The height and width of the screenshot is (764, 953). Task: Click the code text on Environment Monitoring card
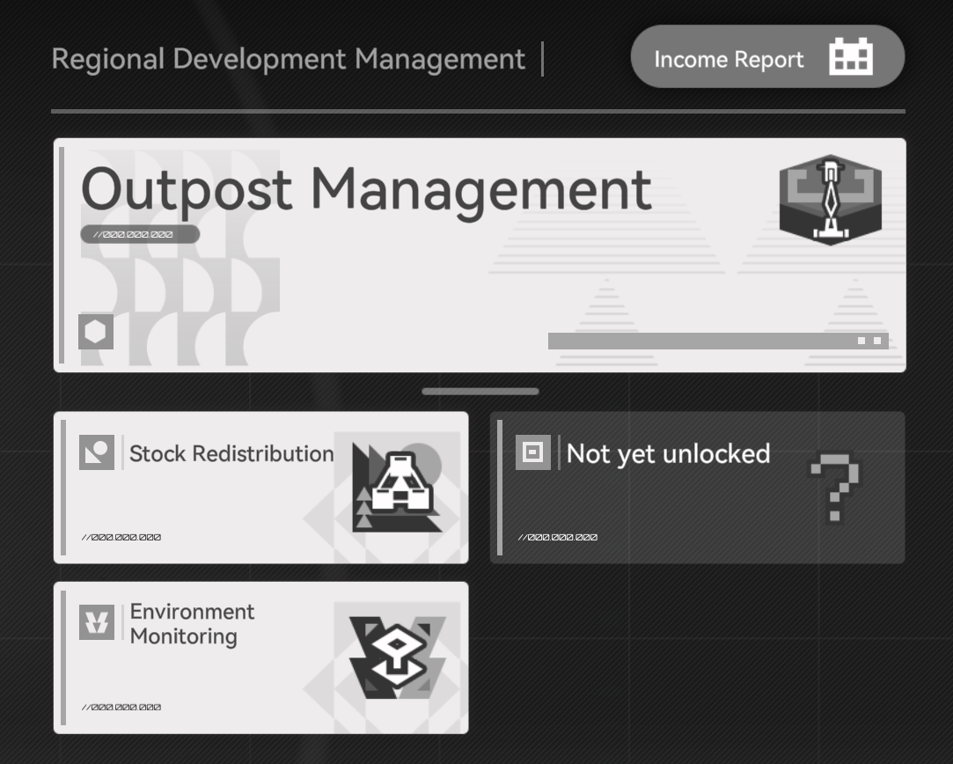tap(121, 708)
